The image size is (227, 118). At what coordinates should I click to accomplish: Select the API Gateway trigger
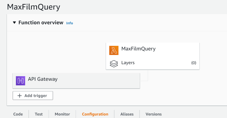[76, 81]
